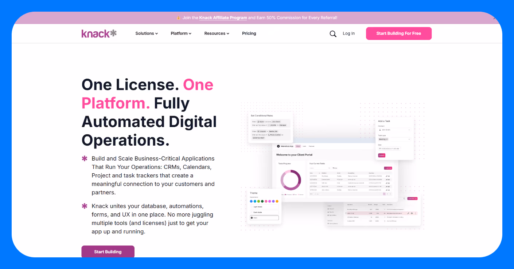Click the Filter control in Your Current Tasks

tap(335, 168)
